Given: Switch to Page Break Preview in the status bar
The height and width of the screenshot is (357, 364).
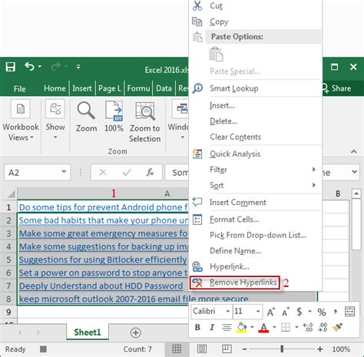Looking at the screenshot, I should (227, 349).
